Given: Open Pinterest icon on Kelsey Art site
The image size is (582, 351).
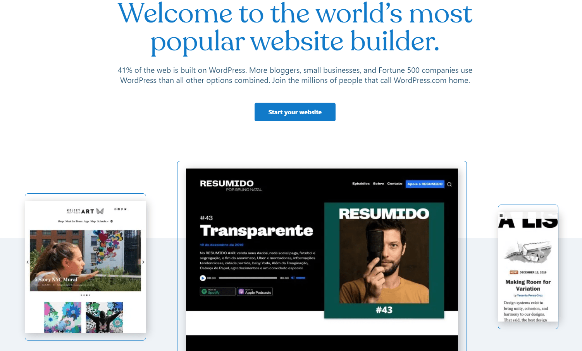Looking at the screenshot, I should click(122, 209).
